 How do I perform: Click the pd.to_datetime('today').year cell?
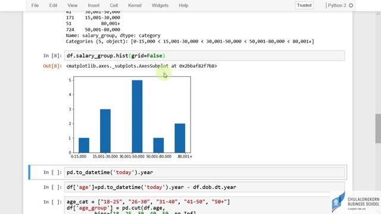coord(204,172)
